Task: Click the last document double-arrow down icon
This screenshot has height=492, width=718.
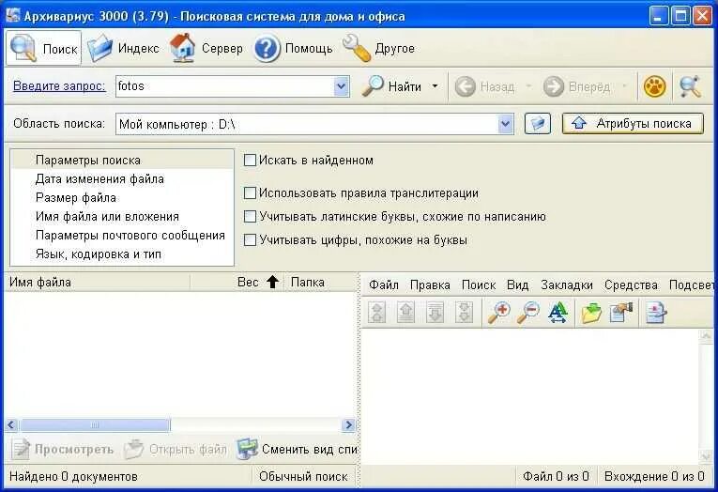Action: (465, 313)
